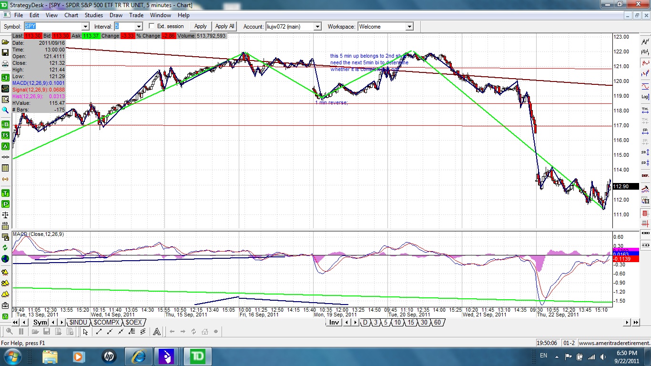Switch to the $COMPX symbol tab
The image size is (651, 366).
click(x=106, y=323)
